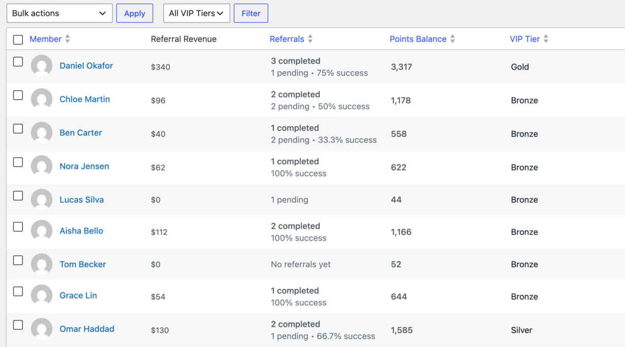The height and width of the screenshot is (347, 625).
Task: Click sort arrows beside VIP Tier header
Action: [546, 39]
